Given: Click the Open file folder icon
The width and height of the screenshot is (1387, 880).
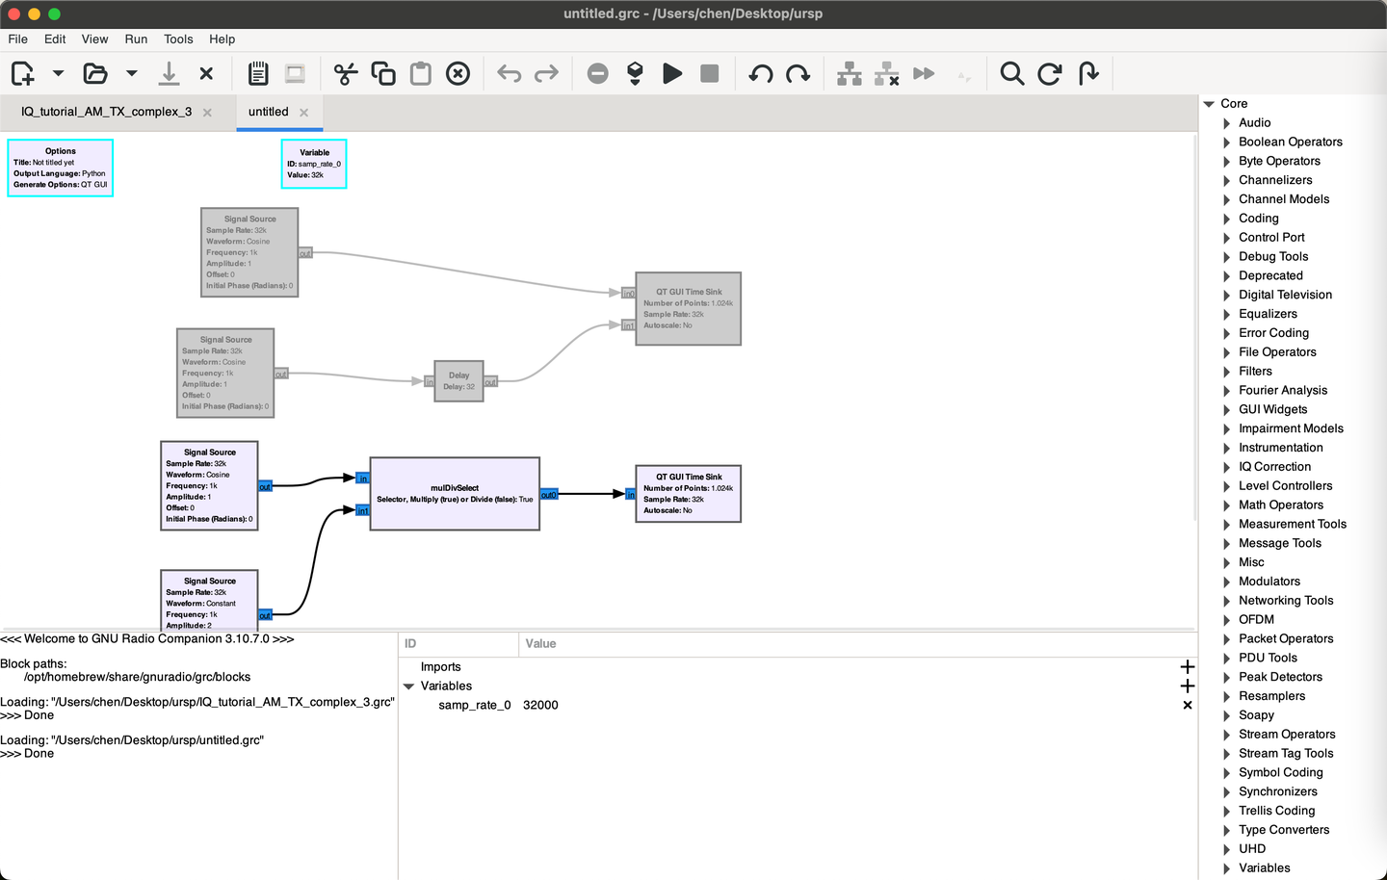Looking at the screenshot, I should (94, 73).
